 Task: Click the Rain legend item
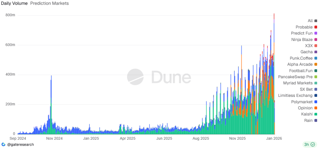point(308,120)
